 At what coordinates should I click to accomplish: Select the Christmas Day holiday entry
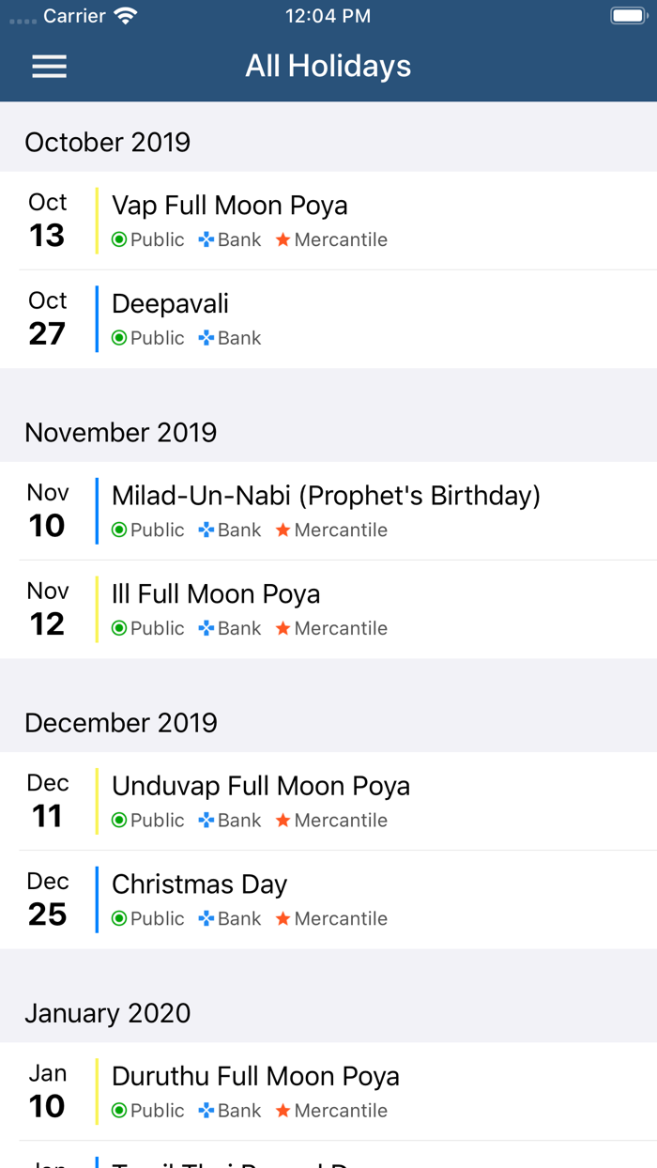click(328, 899)
